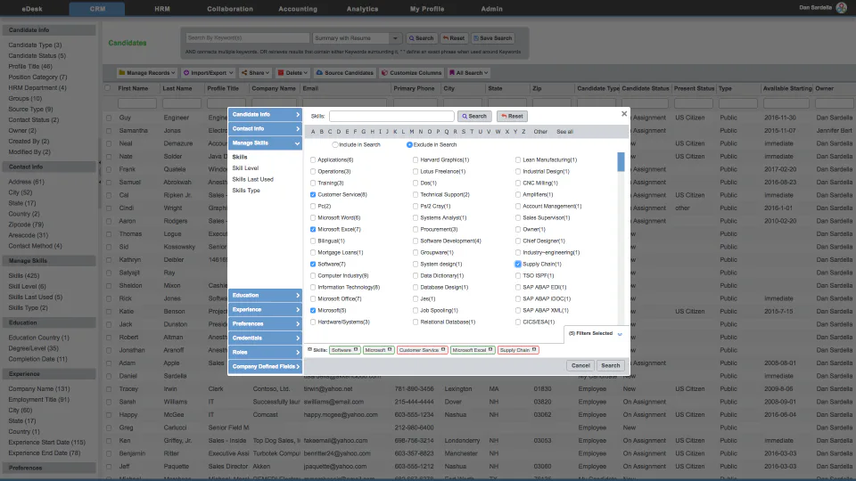Open the Collaboration tab
The image size is (856, 481).
[230, 9]
